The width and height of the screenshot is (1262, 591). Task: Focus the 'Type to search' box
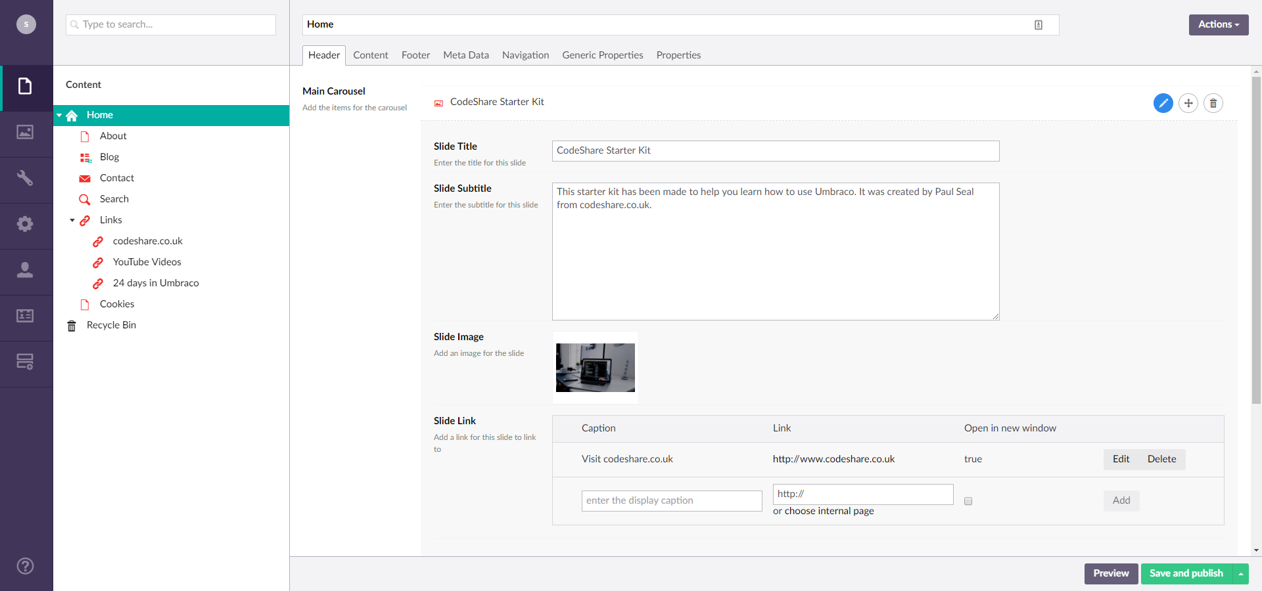[x=171, y=25]
